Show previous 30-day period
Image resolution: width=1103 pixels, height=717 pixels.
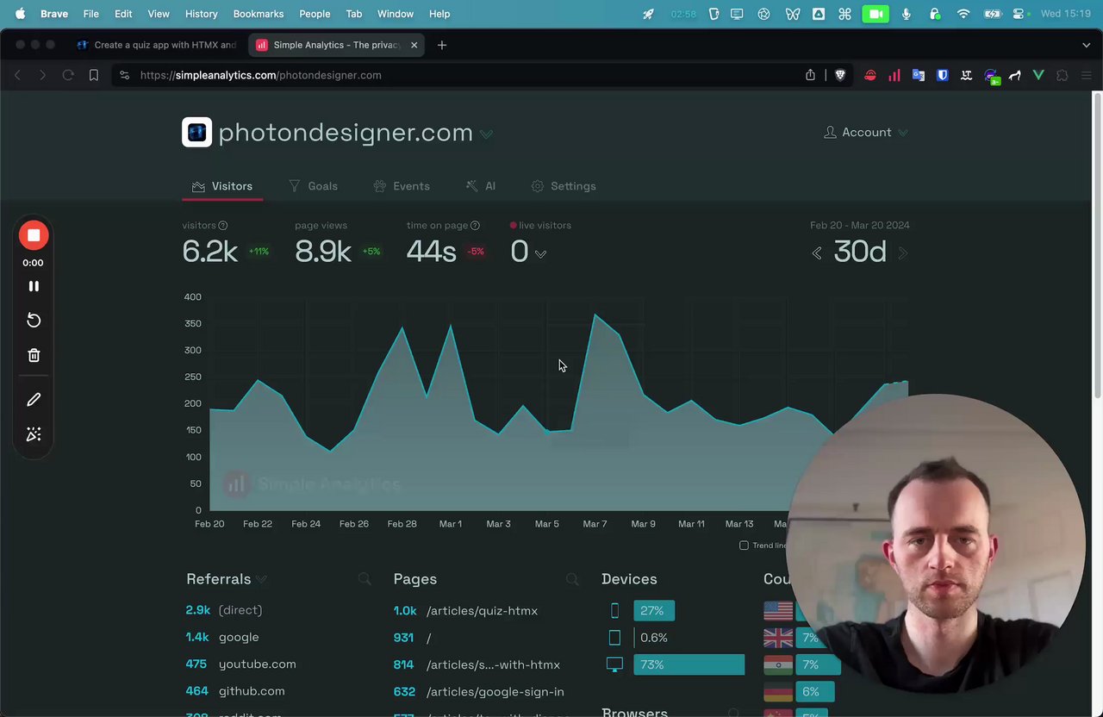(x=817, y=253)
